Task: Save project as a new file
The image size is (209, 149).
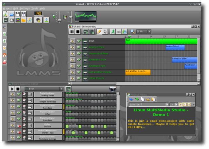Action: 24,14
